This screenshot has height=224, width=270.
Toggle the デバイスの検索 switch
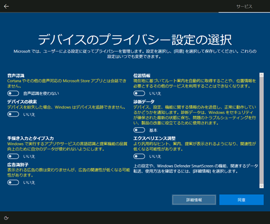tap(13, 114)
